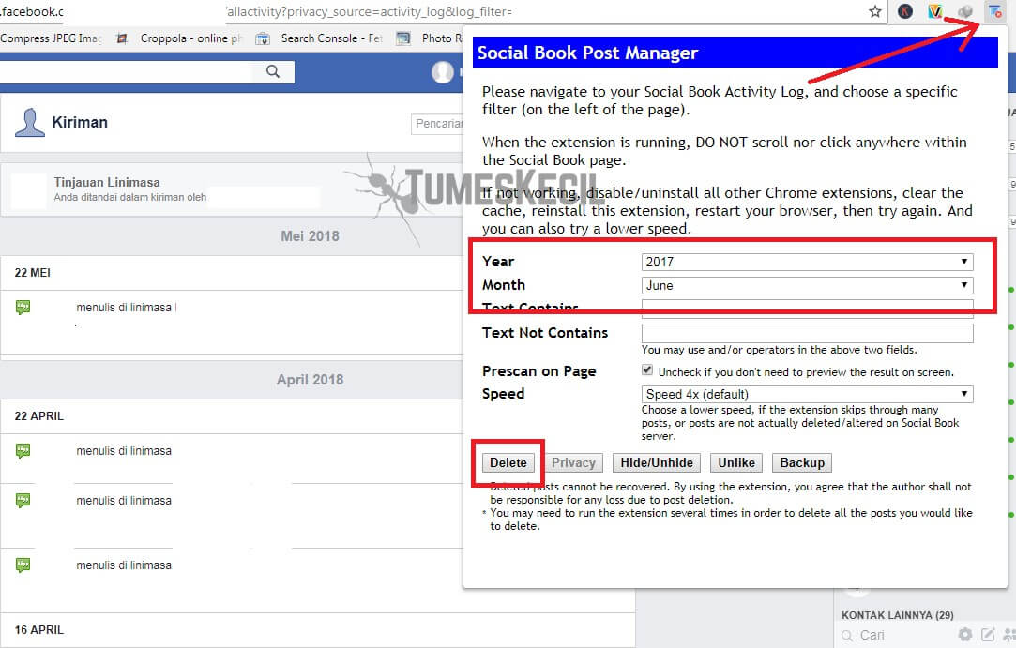Open the colorful V extension icon
1016x648 pixels.
tap(934, 11)
